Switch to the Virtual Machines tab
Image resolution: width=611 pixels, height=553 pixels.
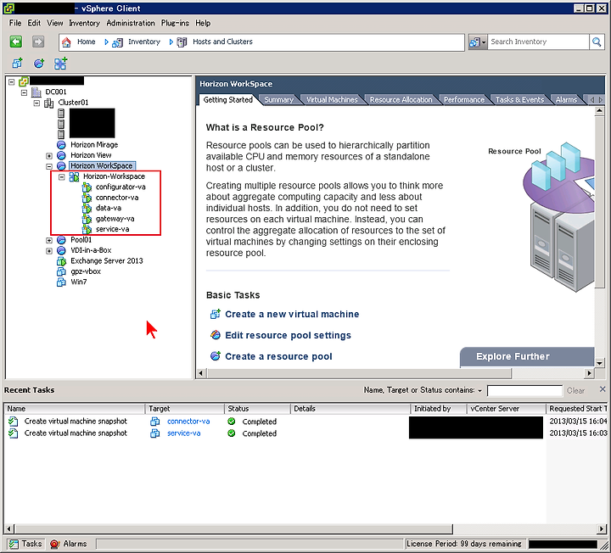332,100
